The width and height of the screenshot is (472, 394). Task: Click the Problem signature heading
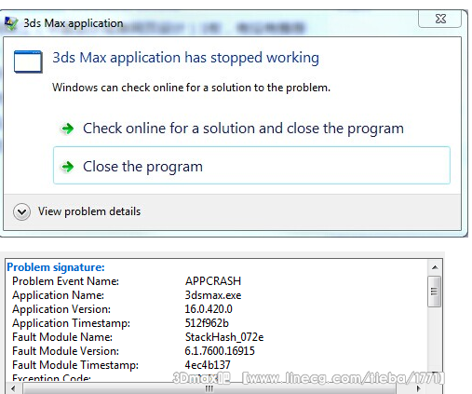point(56,267)
